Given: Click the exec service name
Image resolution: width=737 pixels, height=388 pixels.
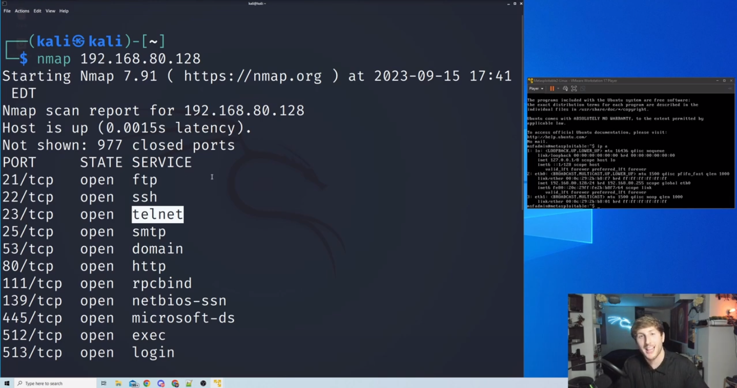Looking at the screenshot, I should pos(149,335).
